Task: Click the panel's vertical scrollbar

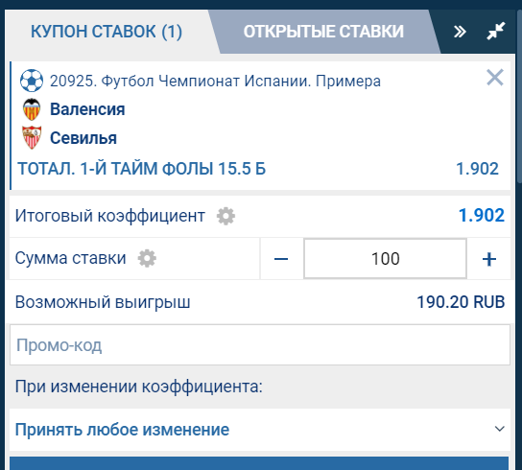Action: (x=519, y=97)
